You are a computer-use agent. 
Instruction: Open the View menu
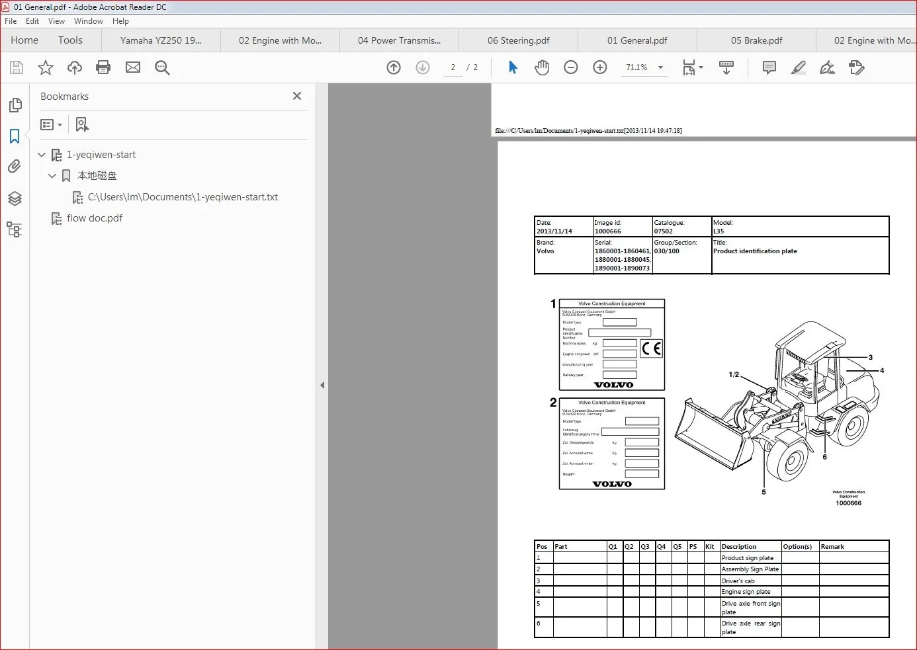click(x=56, y=21)
